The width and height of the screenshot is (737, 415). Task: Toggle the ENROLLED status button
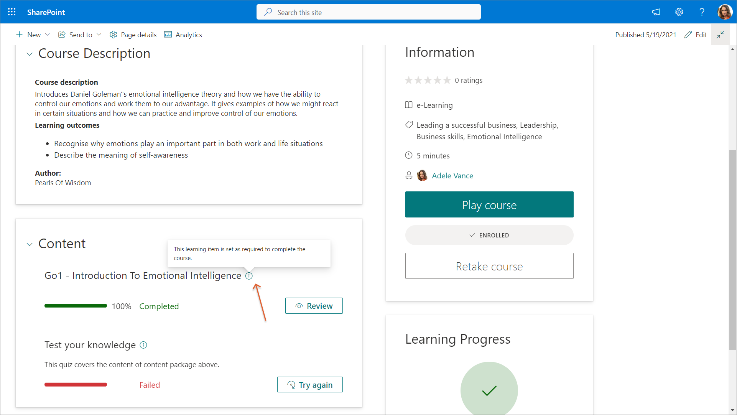click(x=489, y=235)
